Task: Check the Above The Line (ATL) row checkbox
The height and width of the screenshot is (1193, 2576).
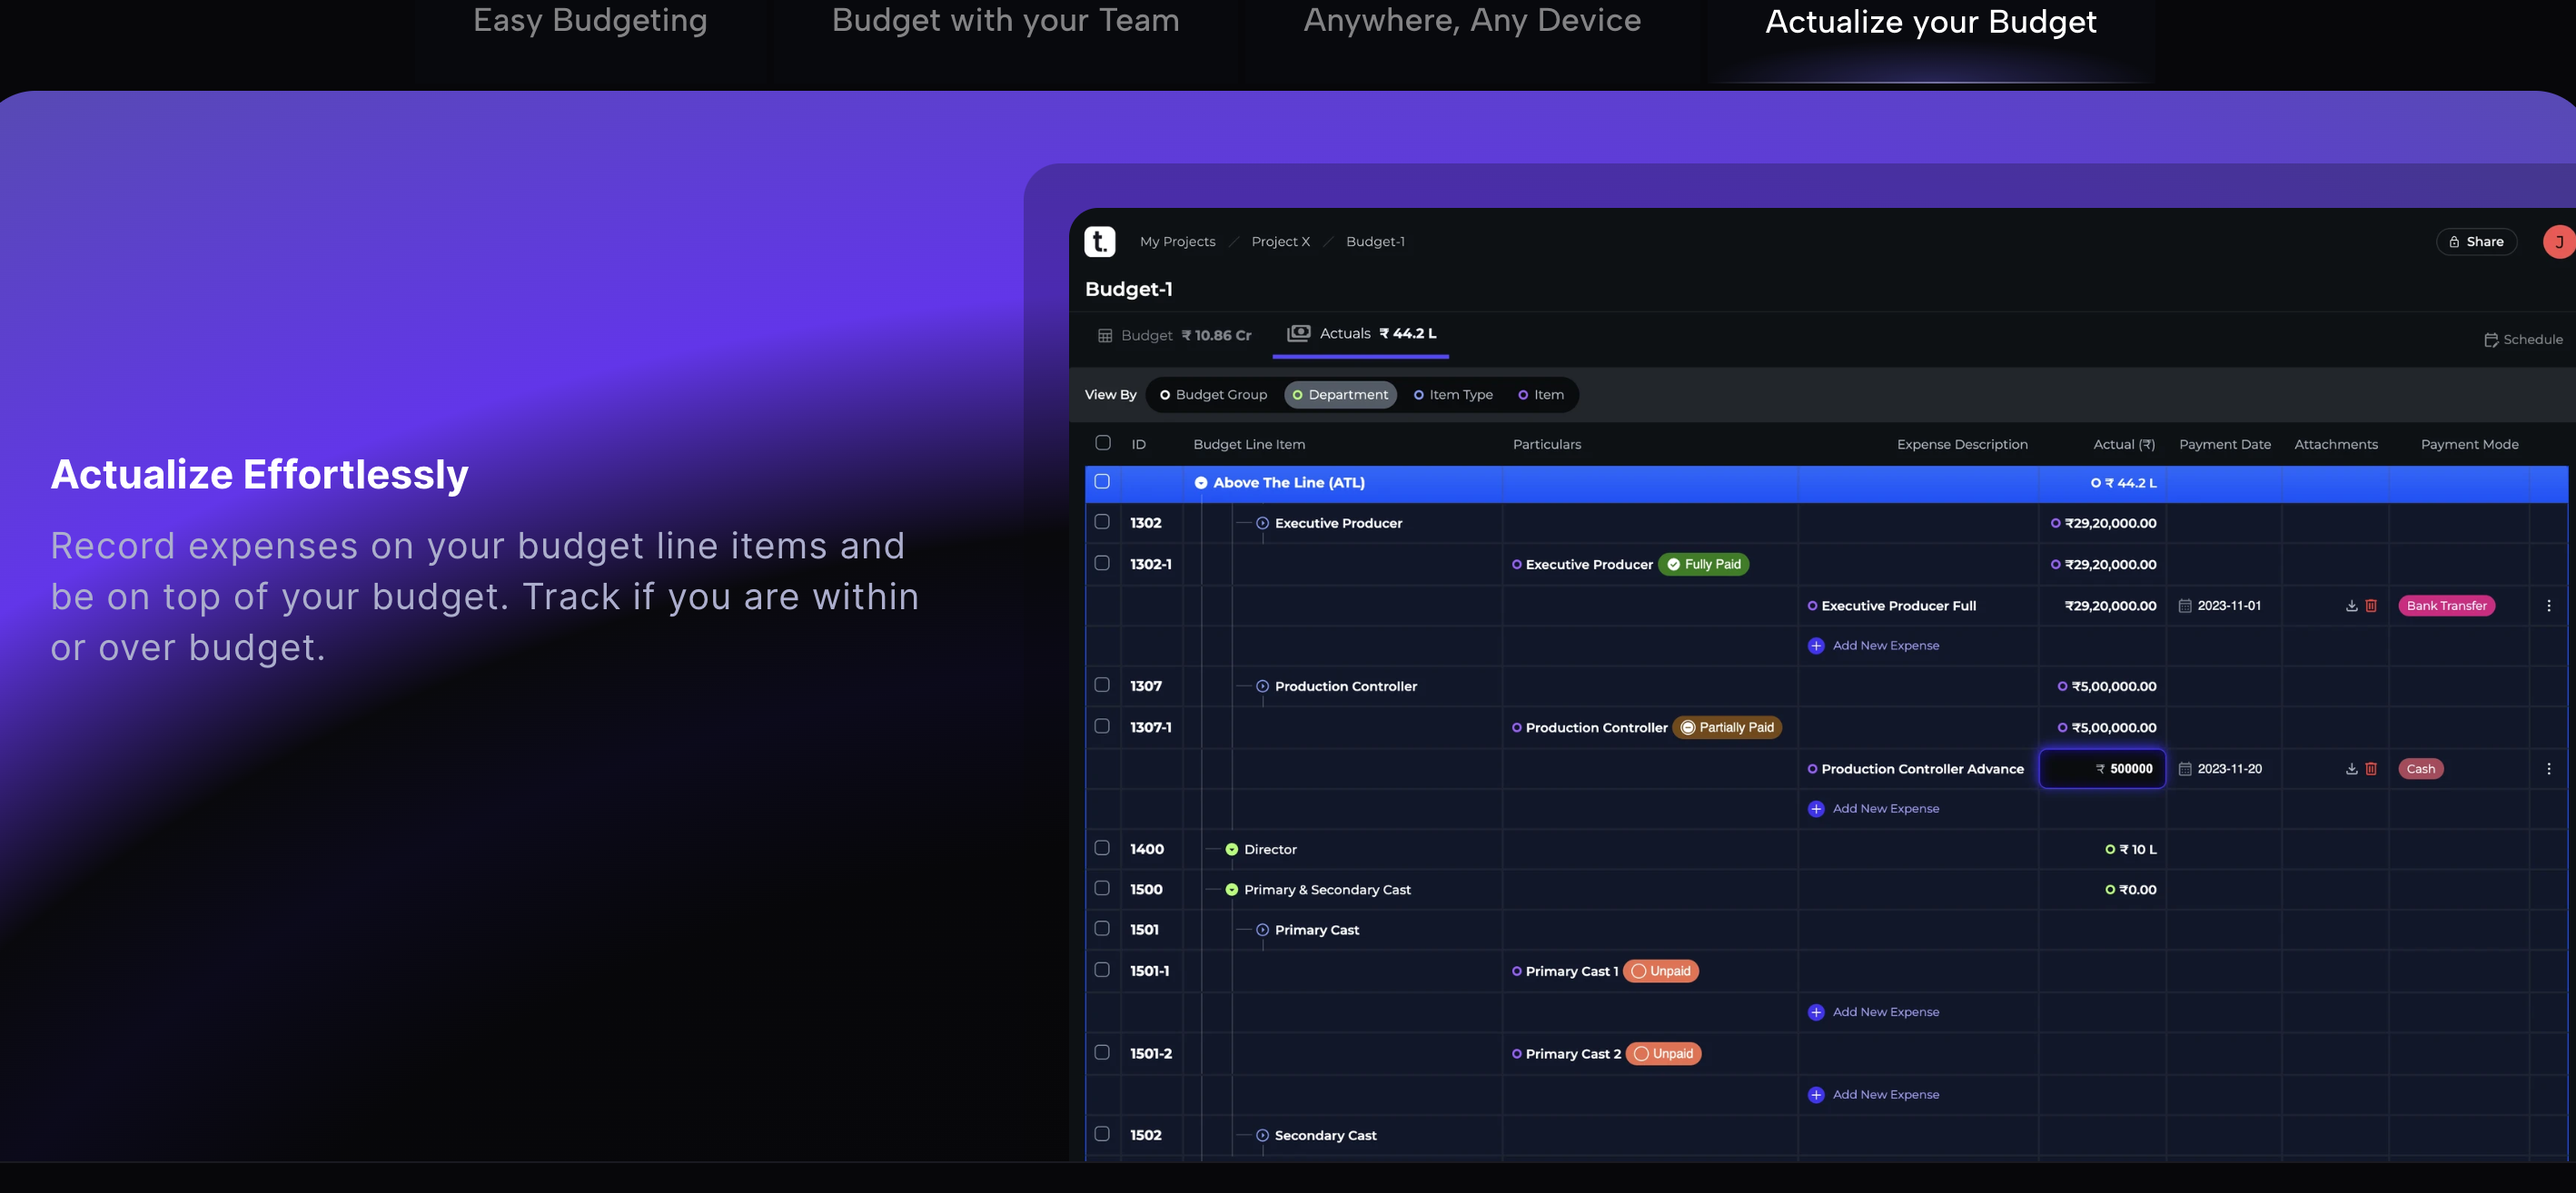Action: point(1102,481)
